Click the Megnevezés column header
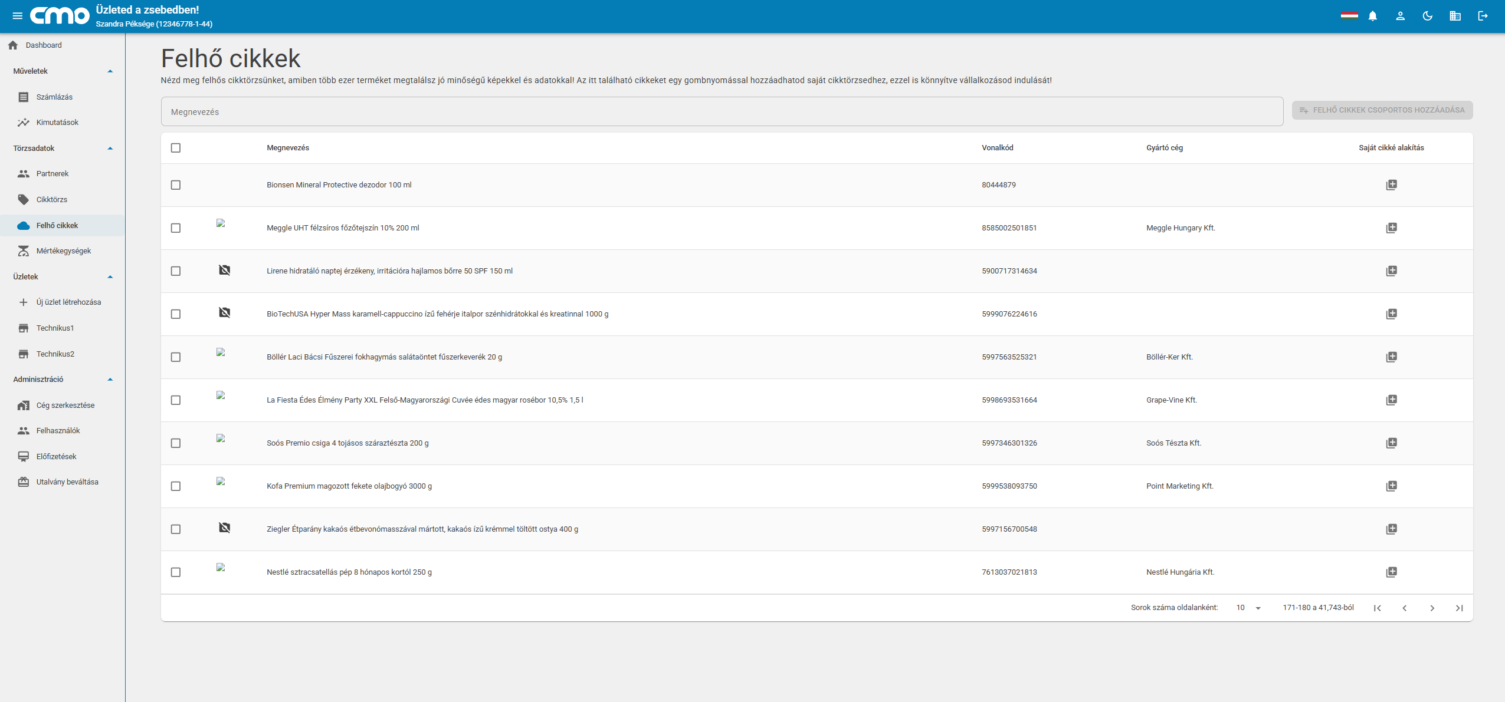 (x=288, y=148)
